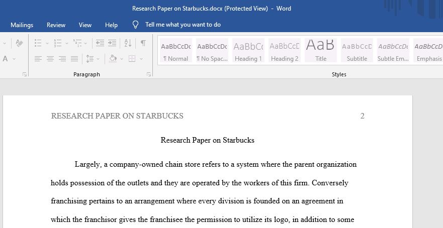Click the word Conversely in the document
Image resolution: width=443 pixels, height=228 pixels.
[330, 183]
